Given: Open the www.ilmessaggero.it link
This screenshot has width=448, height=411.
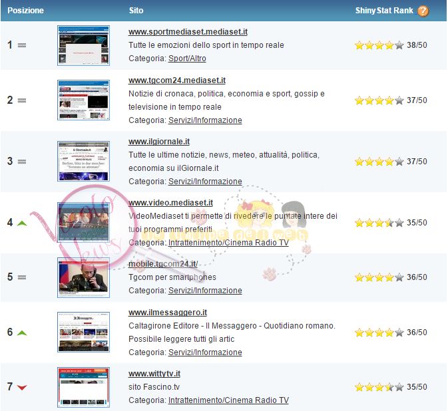Looking at the screenshot, I should (x=168, y=313).
